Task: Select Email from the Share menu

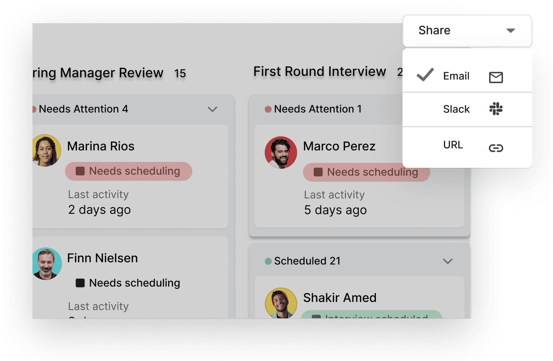Action: tap(456, 76)
